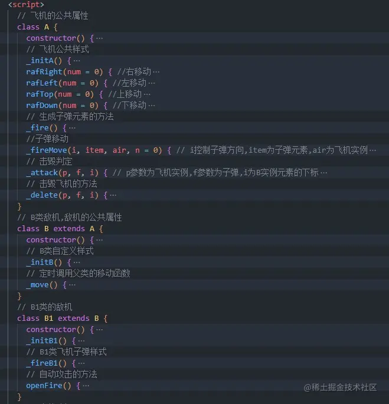Expand folded rafRight method ellipsis
Screen dimensions: 389x404
click(156, 72)
